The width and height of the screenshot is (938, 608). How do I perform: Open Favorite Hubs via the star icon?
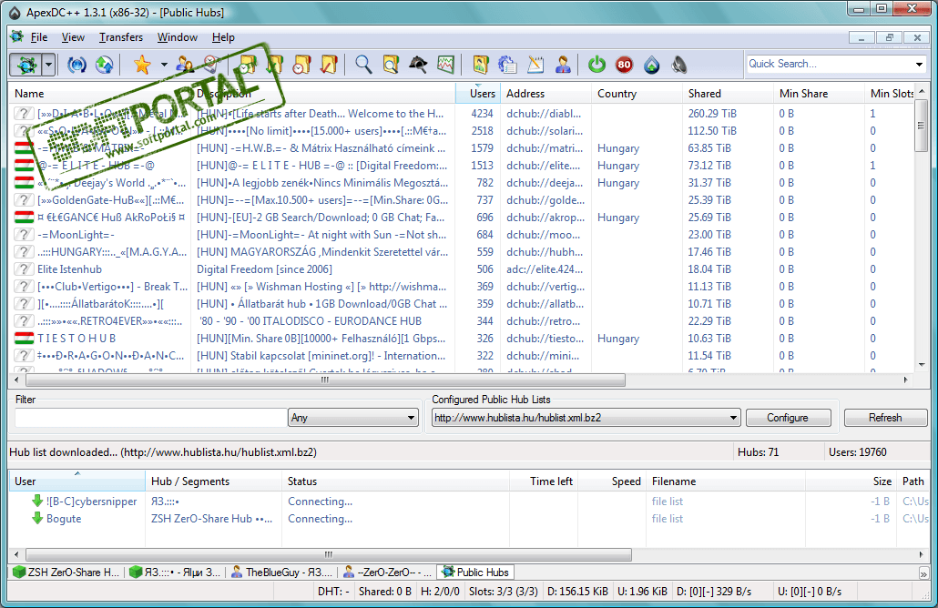[142, 65]
